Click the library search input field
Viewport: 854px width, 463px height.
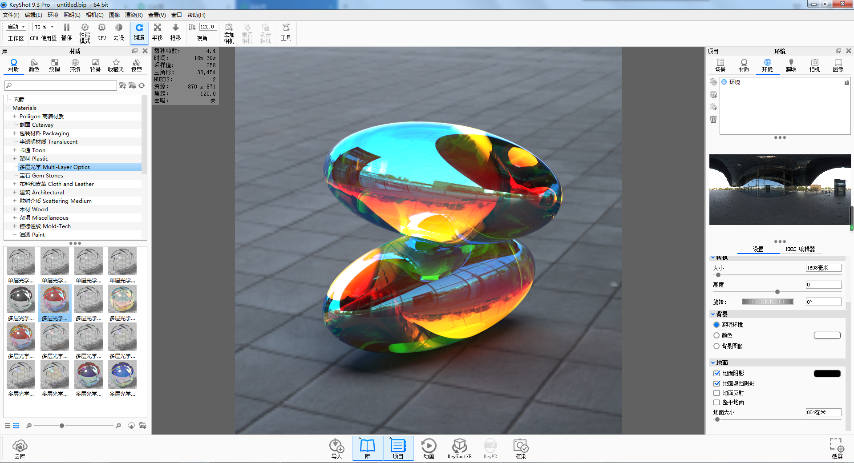pos(61,85)
